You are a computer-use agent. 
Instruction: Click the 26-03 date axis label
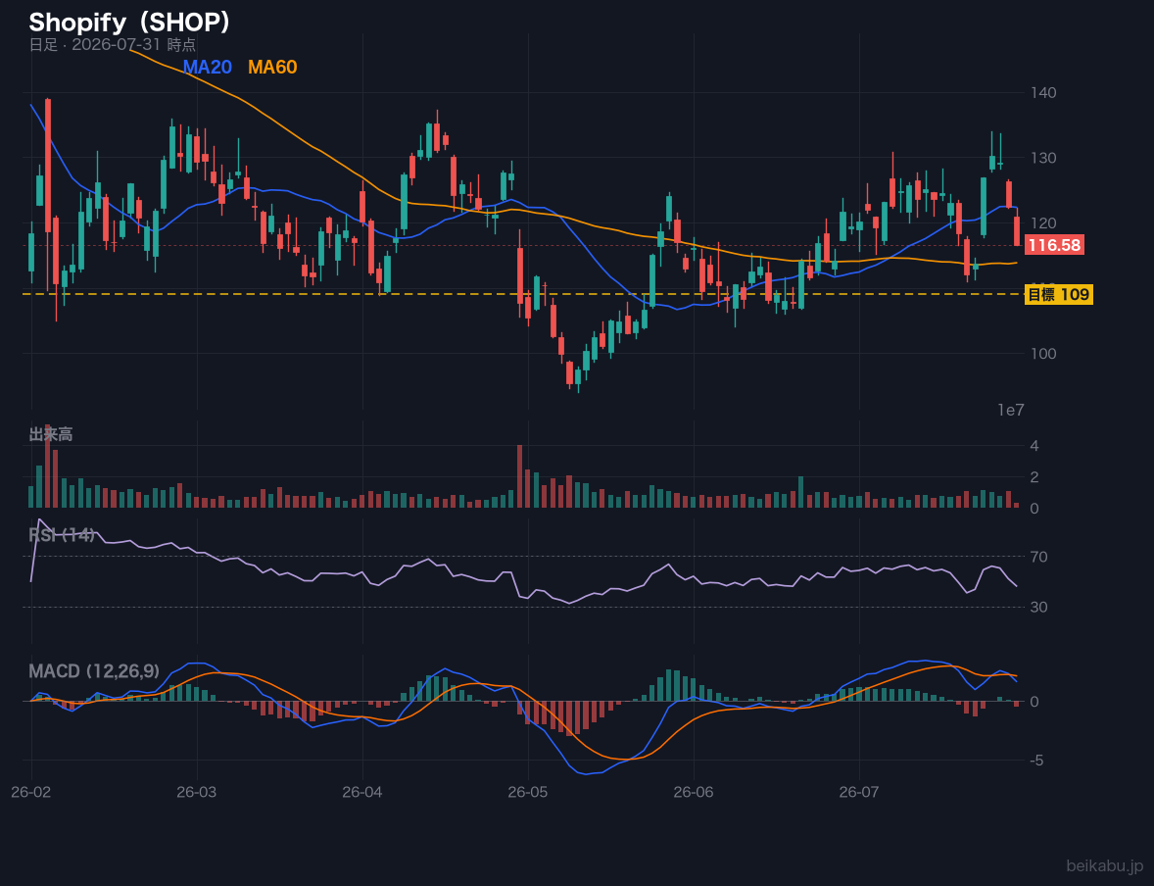(197, 793)
